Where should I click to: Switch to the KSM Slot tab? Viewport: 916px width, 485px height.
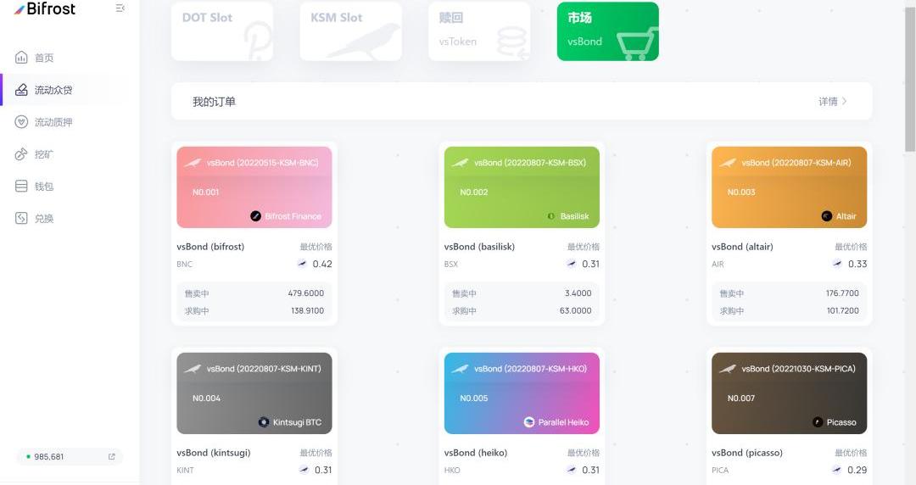(x=350, y=31)
